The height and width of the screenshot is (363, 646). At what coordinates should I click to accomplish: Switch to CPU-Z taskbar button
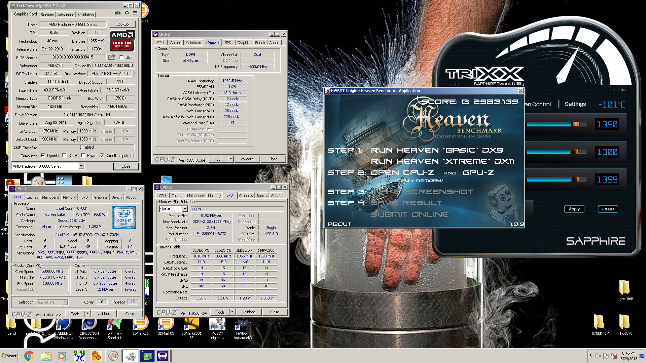[x=163, y=356]
